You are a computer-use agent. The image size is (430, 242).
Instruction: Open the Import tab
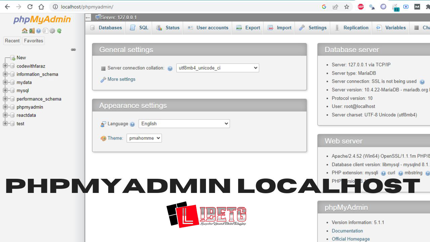(279, 28)
